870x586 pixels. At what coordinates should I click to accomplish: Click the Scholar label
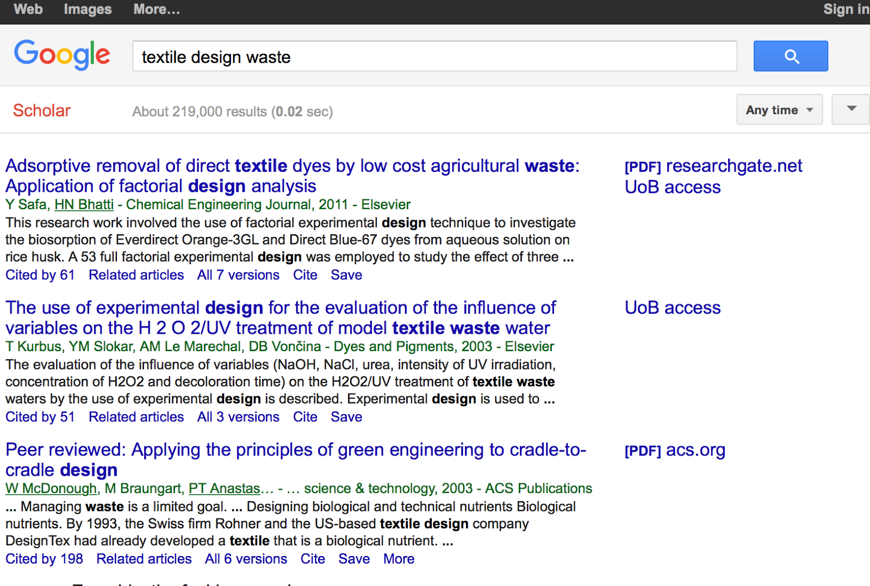tap(41, 110)
